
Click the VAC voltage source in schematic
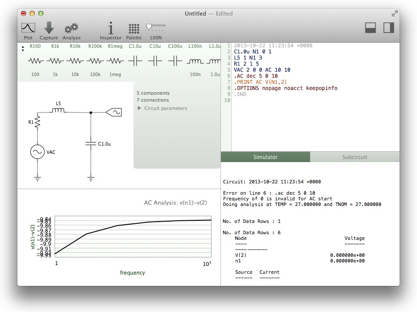coord(37,152)
